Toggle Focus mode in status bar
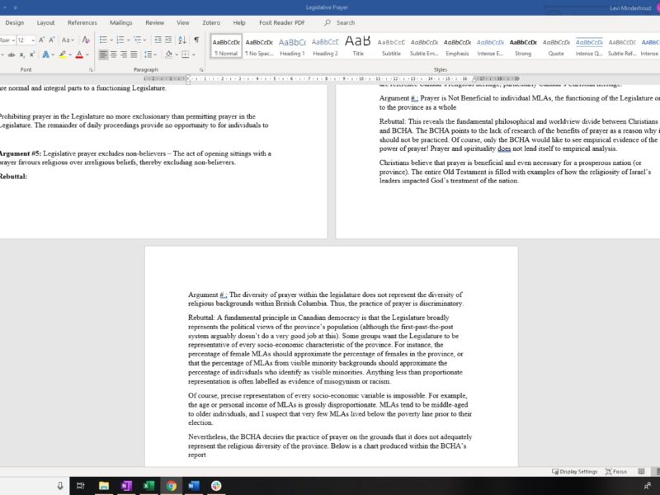The image size is (660, 495). [x=615, y=472]
